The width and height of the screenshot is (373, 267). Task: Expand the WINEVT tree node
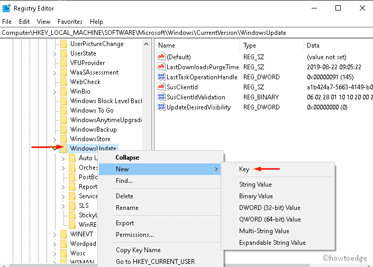pos(54,234)
